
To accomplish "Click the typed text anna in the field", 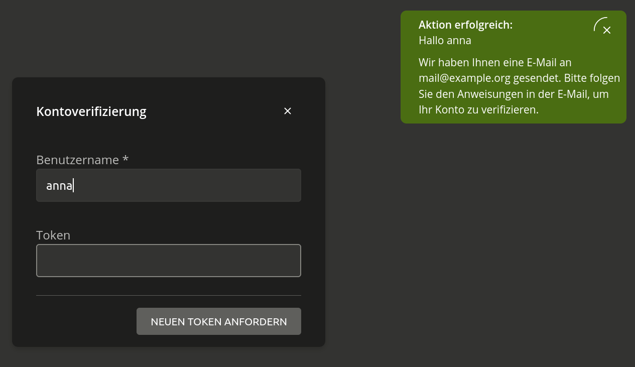I will [x=59, y=186].
